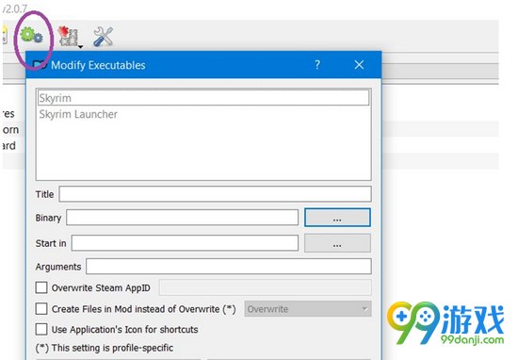Enable Overwrite Steam AppID checkbox
Screen dimensions: 518x360
[x=41, y=287]
